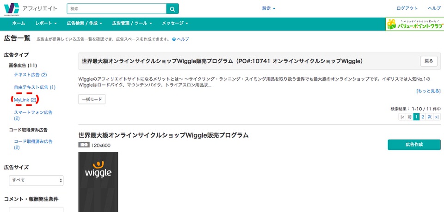Open the 広告サイズ すべて select box
444x212 pixels.
(36, 180)
